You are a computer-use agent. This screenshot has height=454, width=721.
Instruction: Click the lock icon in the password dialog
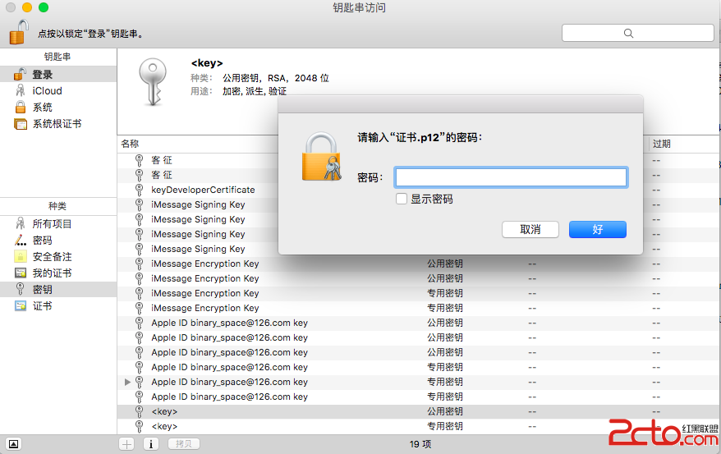click(x=321, y=157)
